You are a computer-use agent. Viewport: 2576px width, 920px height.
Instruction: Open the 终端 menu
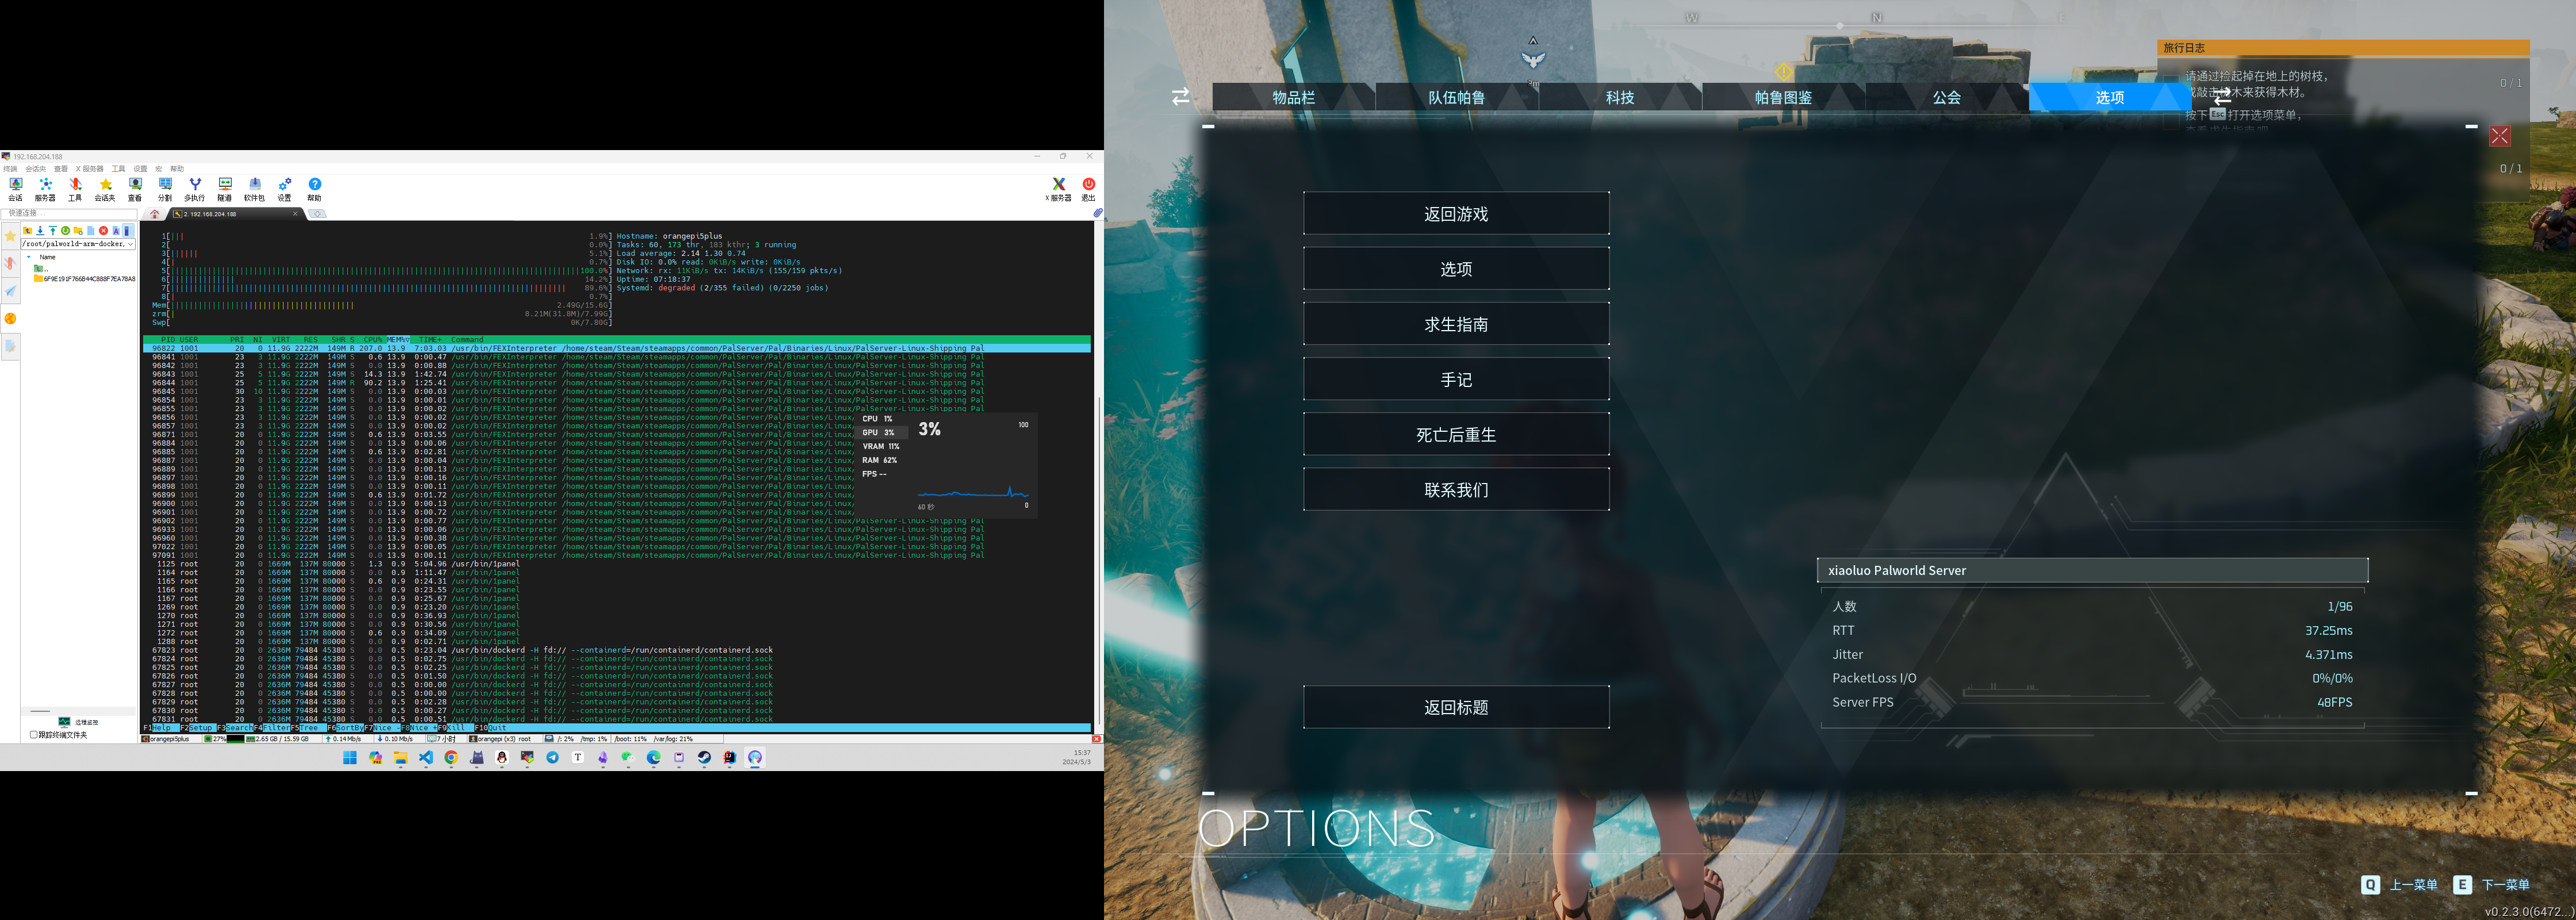pyautogui.click(x=10, y=169)
